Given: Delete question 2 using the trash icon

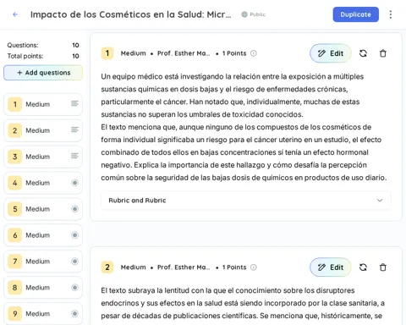Looking at the screenshot, I should [382, 267].
